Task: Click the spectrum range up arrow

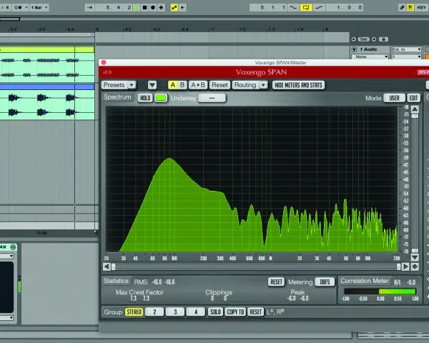Action: pos(415,109)
